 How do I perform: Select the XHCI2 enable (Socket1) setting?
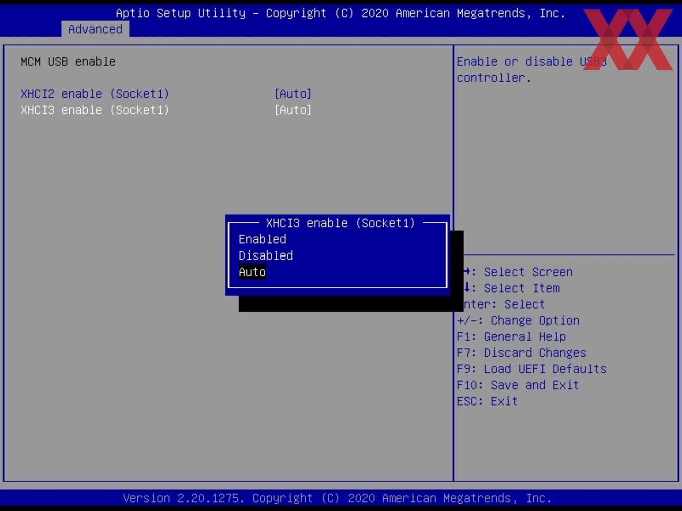[95, 94]
